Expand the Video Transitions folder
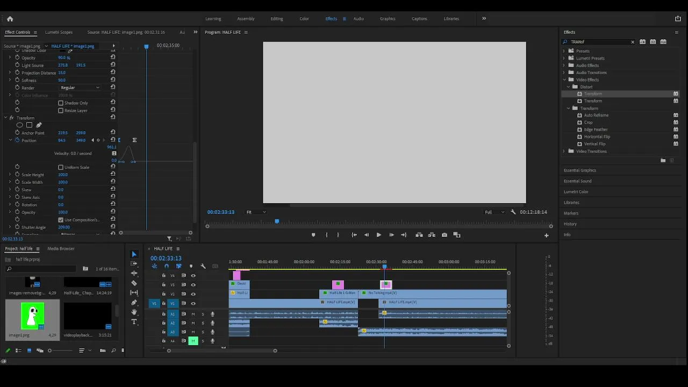 [x=564, y=151]
